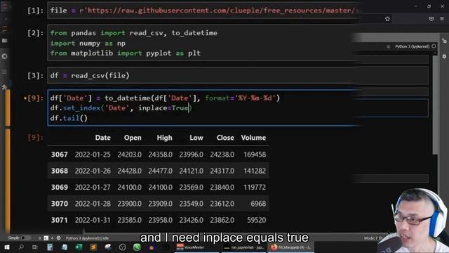Open the Calculator app on the taskbar
This screenshot has width=449, height=253.
[x=50, y=247]
